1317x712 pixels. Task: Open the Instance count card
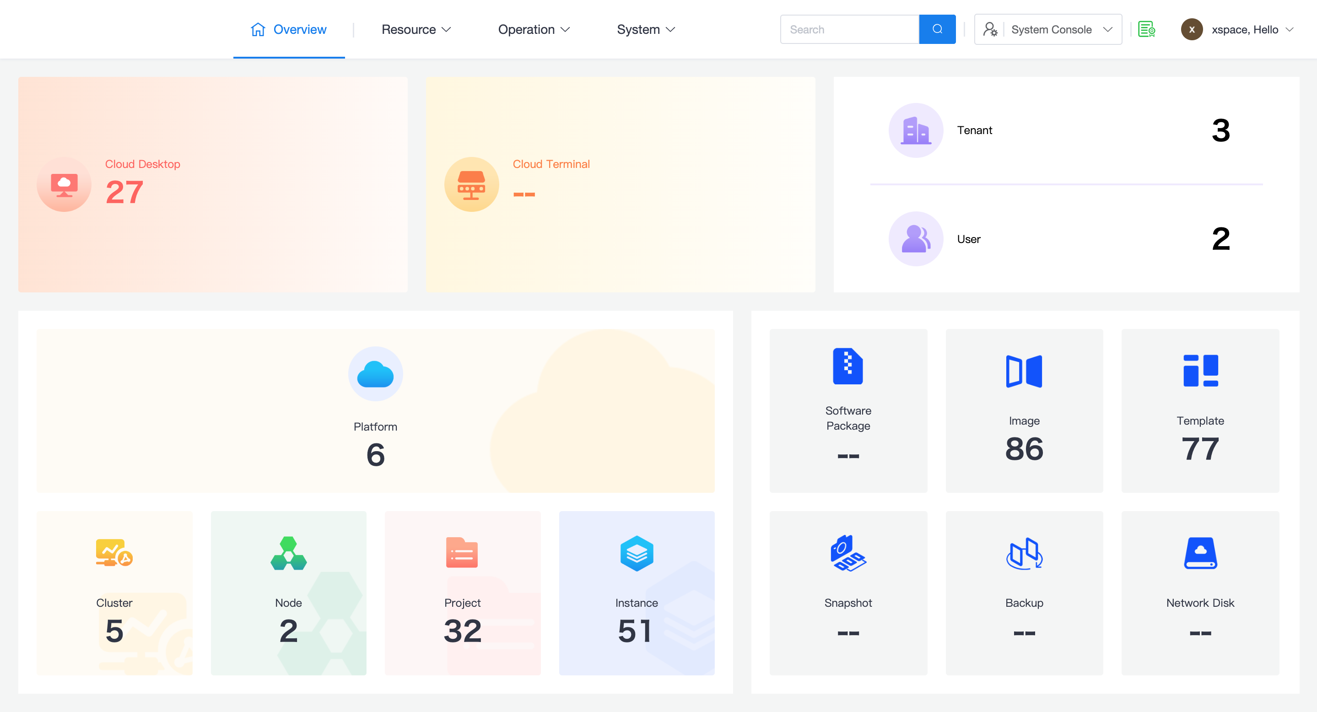point(636,593)
